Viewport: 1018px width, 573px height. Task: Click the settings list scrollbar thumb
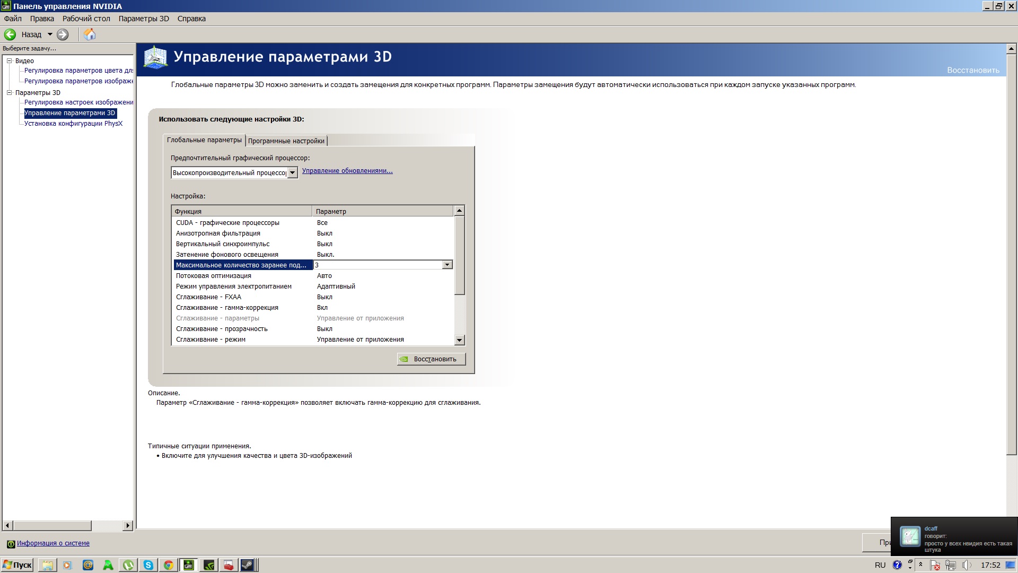459,255
